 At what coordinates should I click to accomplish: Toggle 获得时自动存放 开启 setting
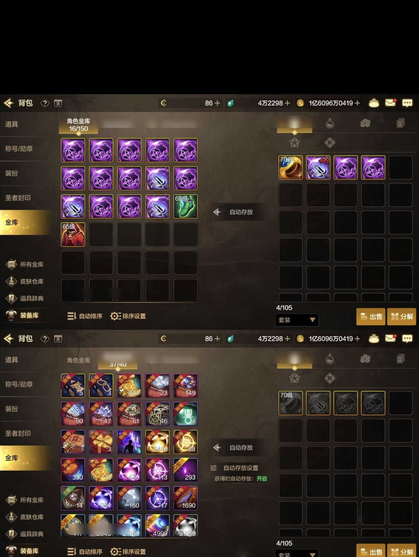241,479
